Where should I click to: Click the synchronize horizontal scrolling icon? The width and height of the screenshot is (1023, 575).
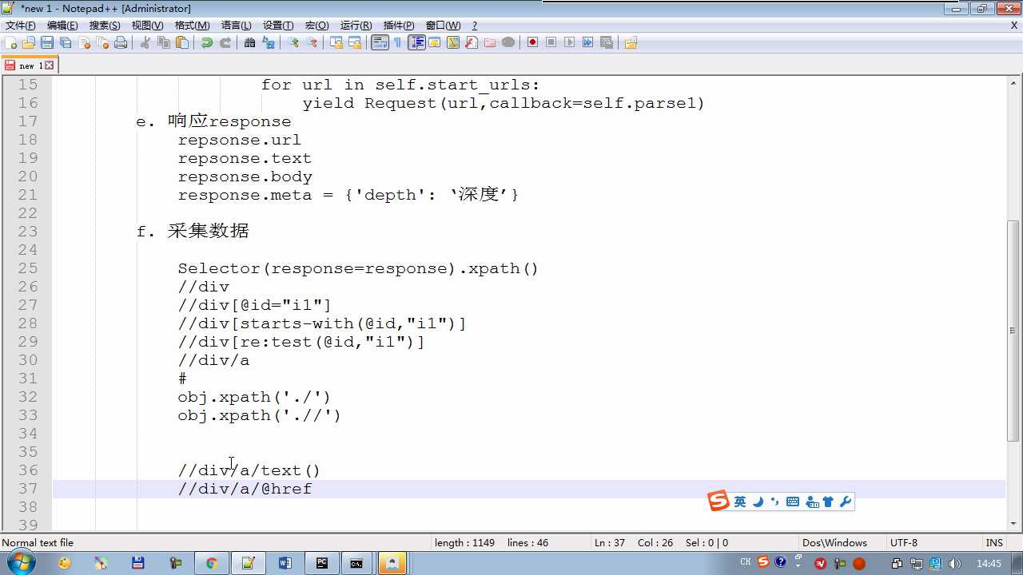coord(354,43)
